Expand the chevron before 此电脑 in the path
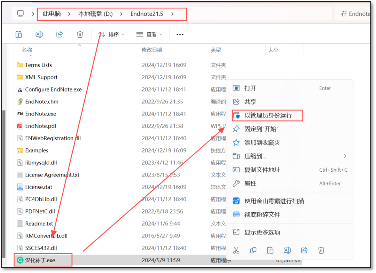The image size is (376, 273). coord(33,14)
